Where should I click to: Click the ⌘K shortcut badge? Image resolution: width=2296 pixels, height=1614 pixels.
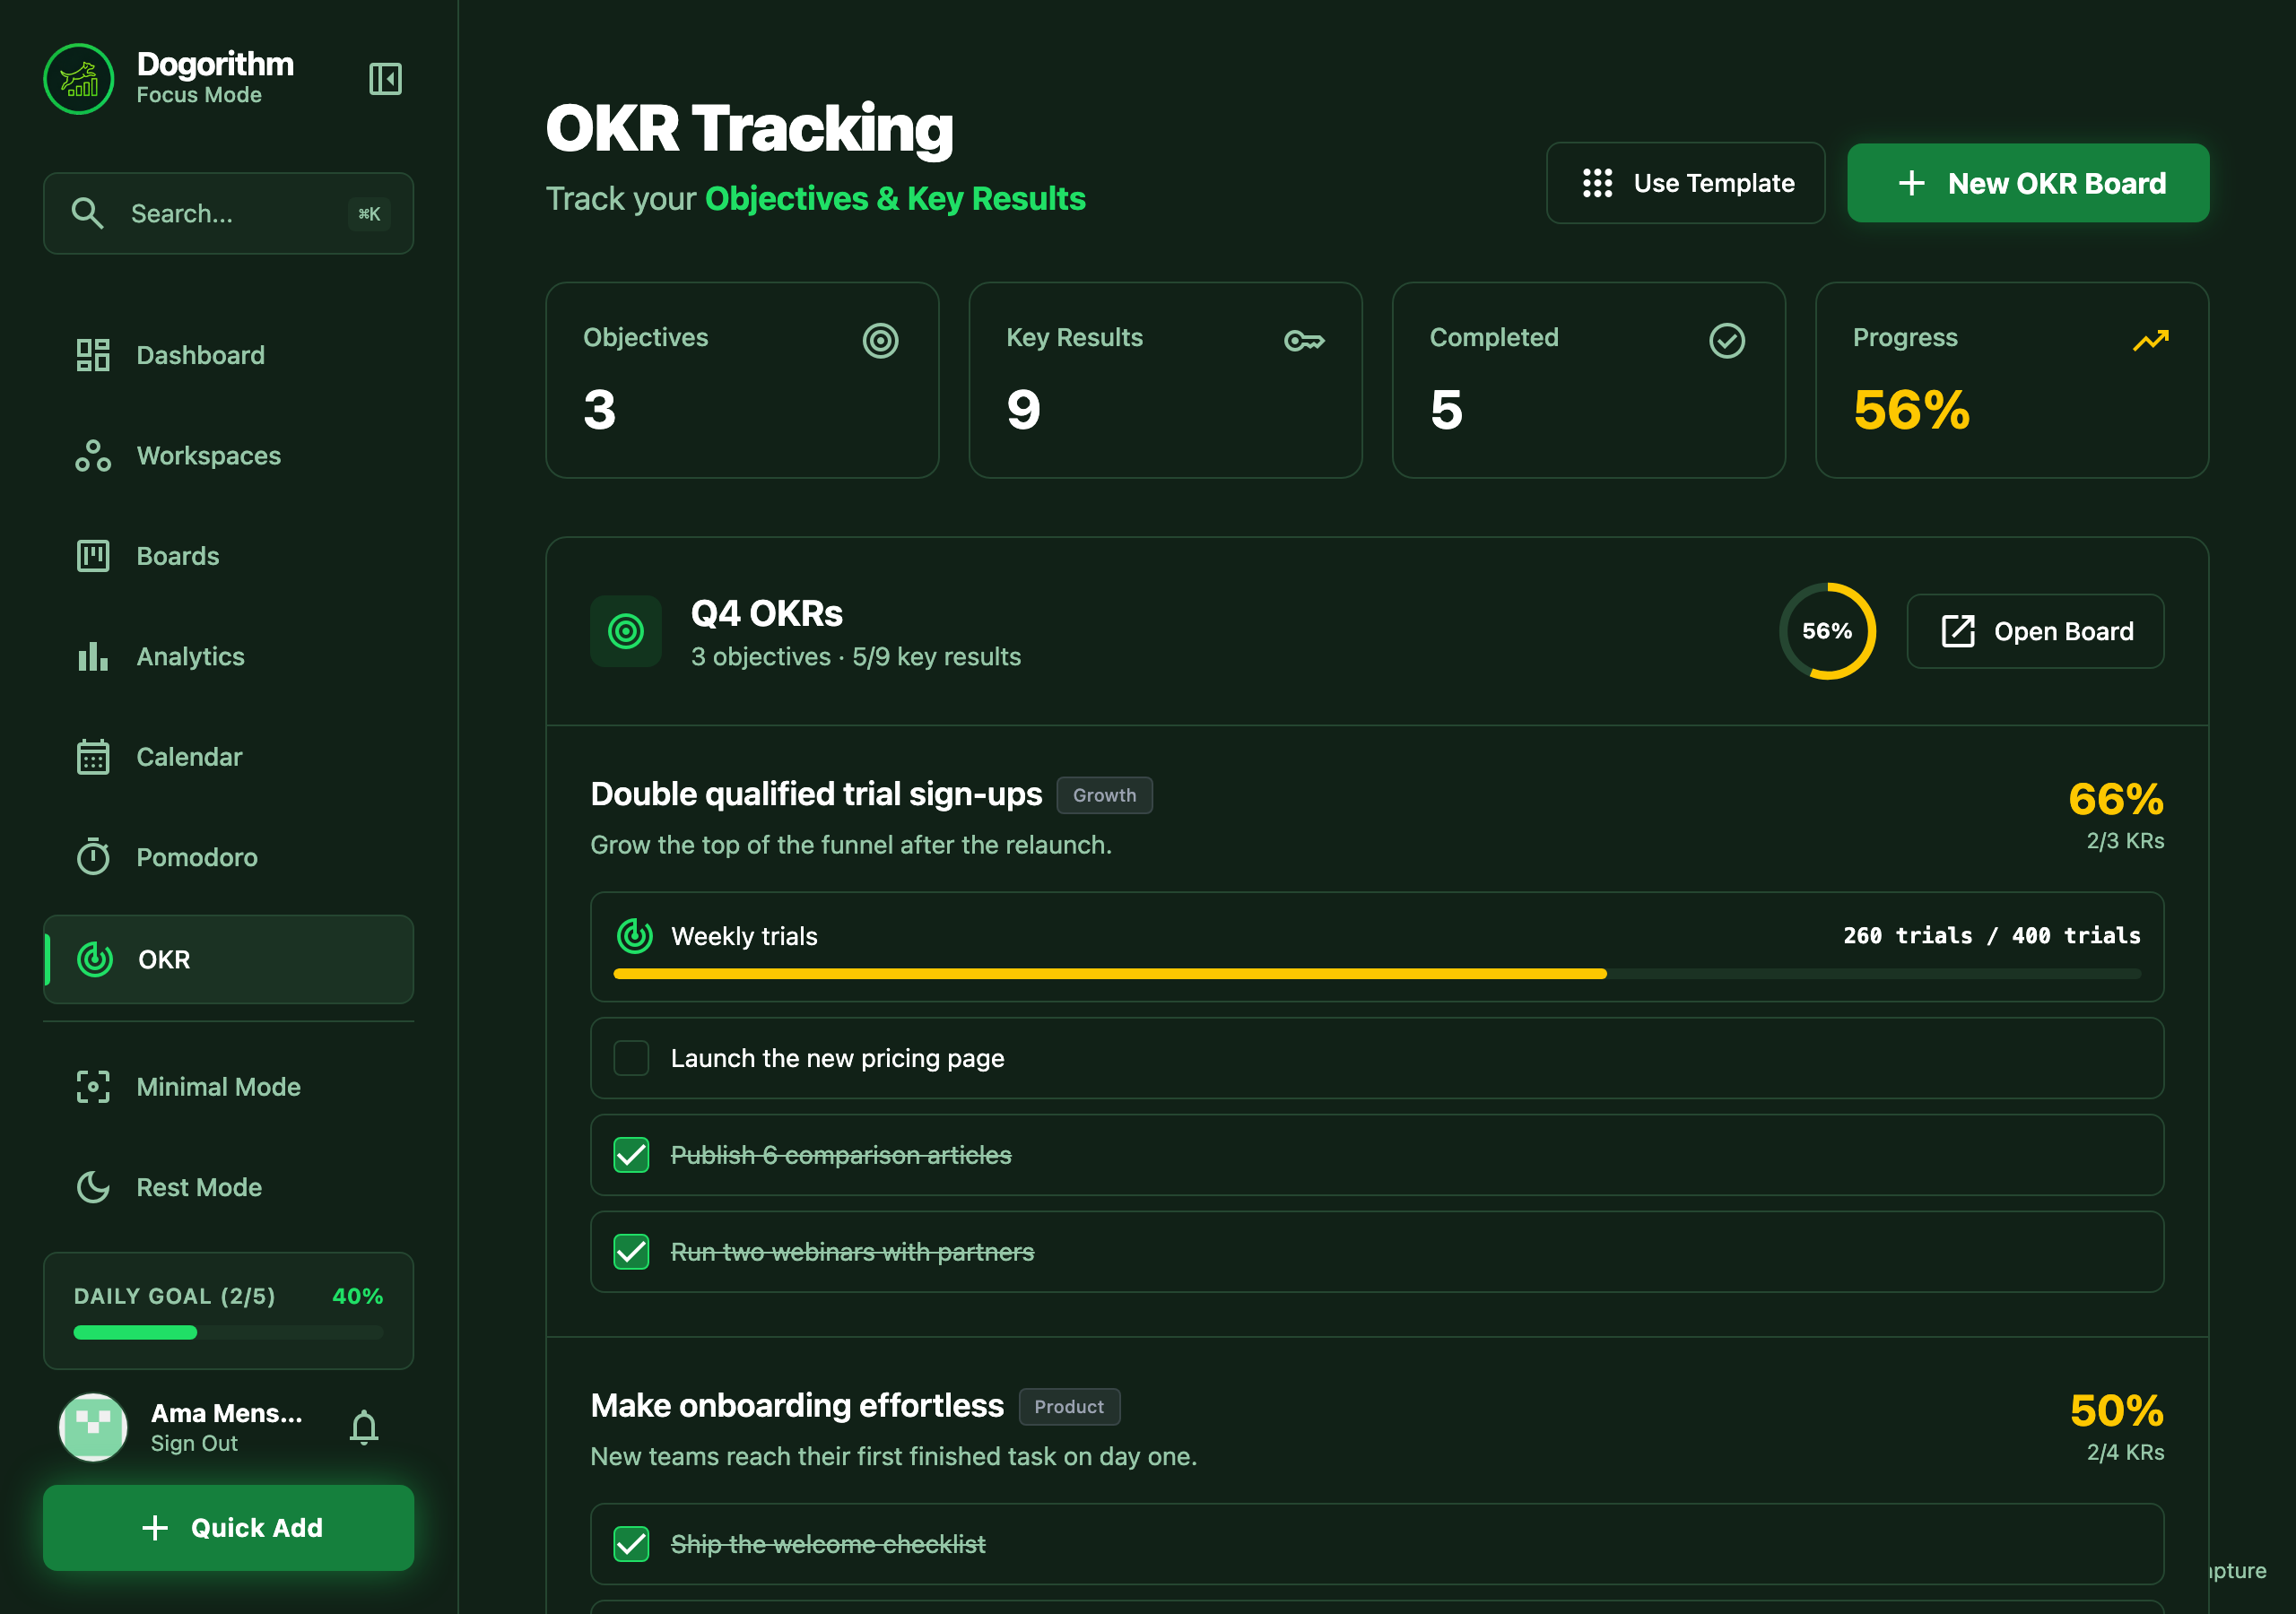[369, 213]
